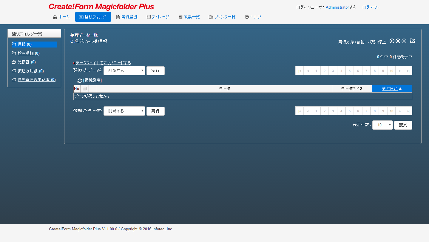Click folder icon next to 自動車保険申込書
429x242 pixels.
(14, 80)
